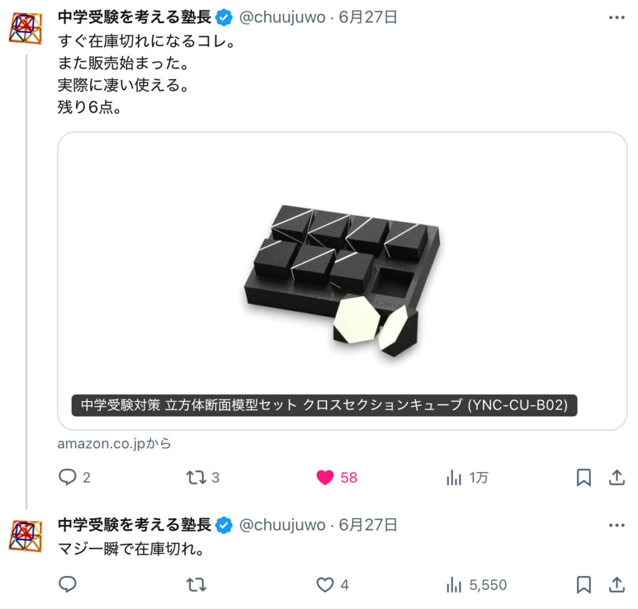This screenshot has width=638, height=609.
Task: Open more options menu on second tweet
Action: (x=617, y=526)
